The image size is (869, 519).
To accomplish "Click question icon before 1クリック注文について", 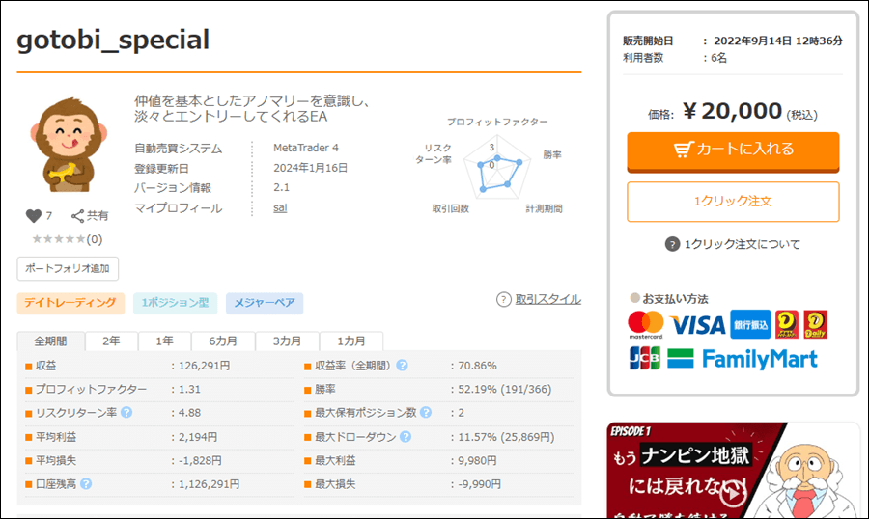I will point(672,244).
